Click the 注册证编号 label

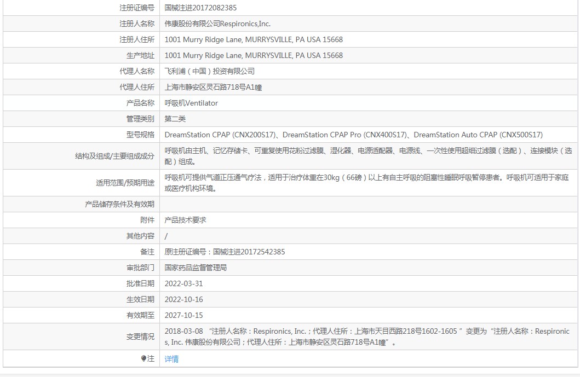[137, 8]
